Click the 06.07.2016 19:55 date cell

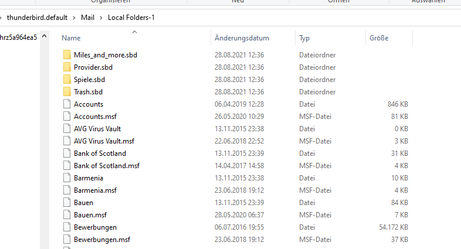(x=239, y=227)
